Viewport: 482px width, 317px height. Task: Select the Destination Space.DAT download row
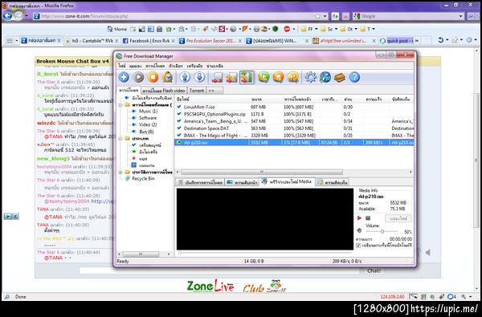coord(294,128)
